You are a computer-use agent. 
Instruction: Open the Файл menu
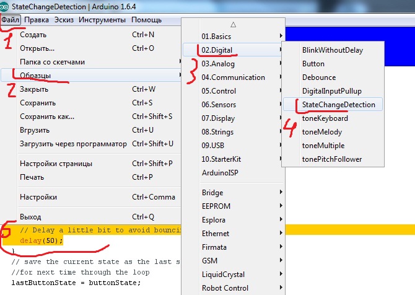[11, 20]
